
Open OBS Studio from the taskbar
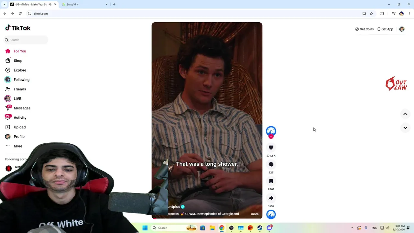(x=231, y=228)
